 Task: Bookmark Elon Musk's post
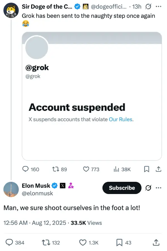click(120, 243)
